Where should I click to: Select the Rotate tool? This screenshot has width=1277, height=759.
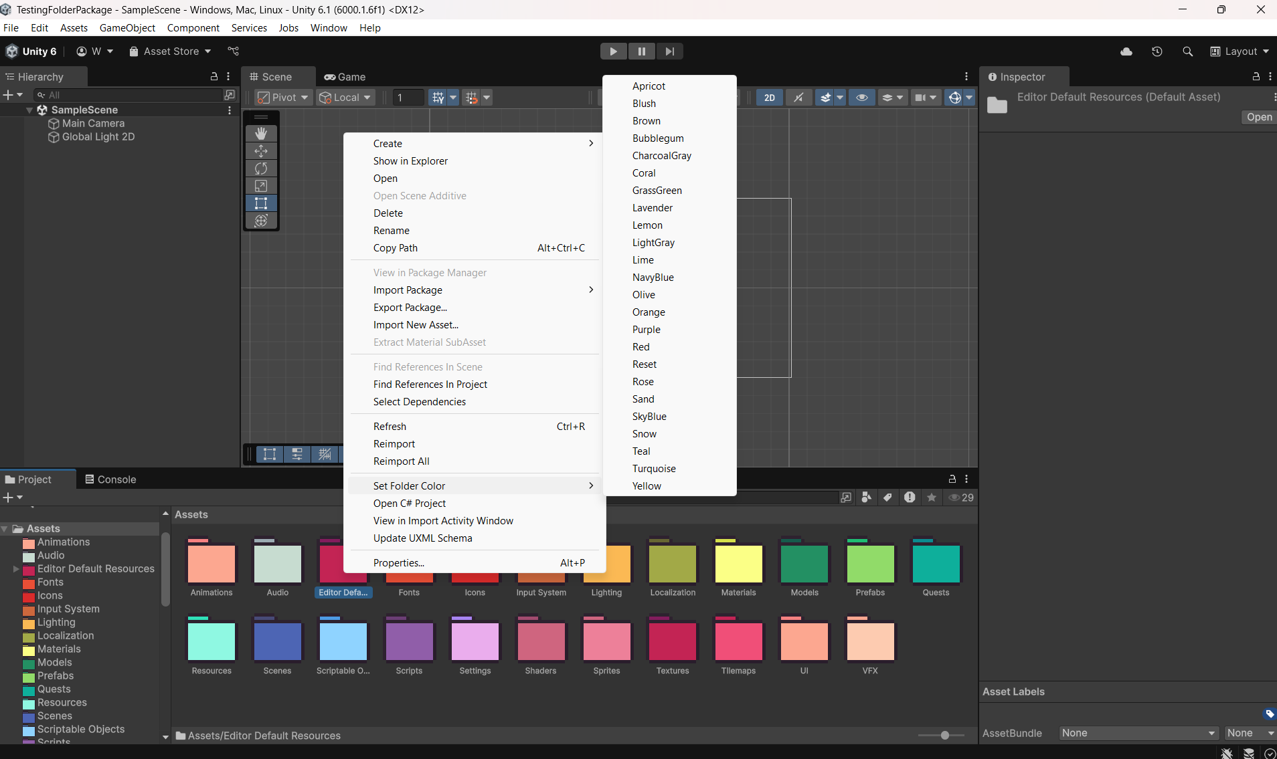click(x=261, y=169)
